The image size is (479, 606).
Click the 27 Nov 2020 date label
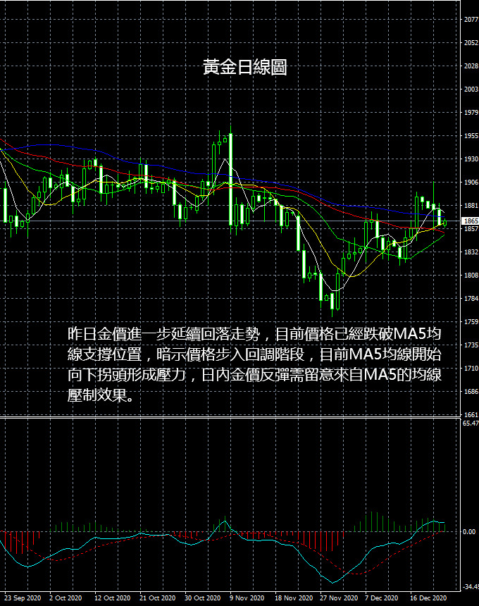[339, 598]
